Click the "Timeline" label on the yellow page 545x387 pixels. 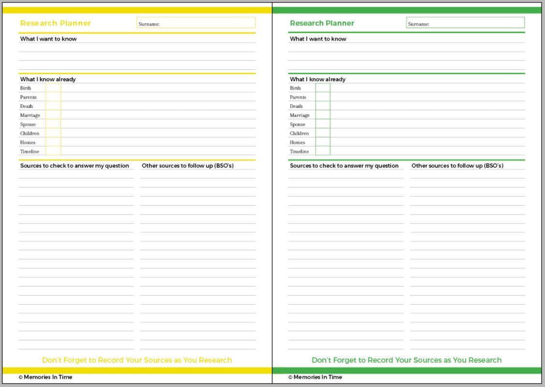tap(29, 151)
